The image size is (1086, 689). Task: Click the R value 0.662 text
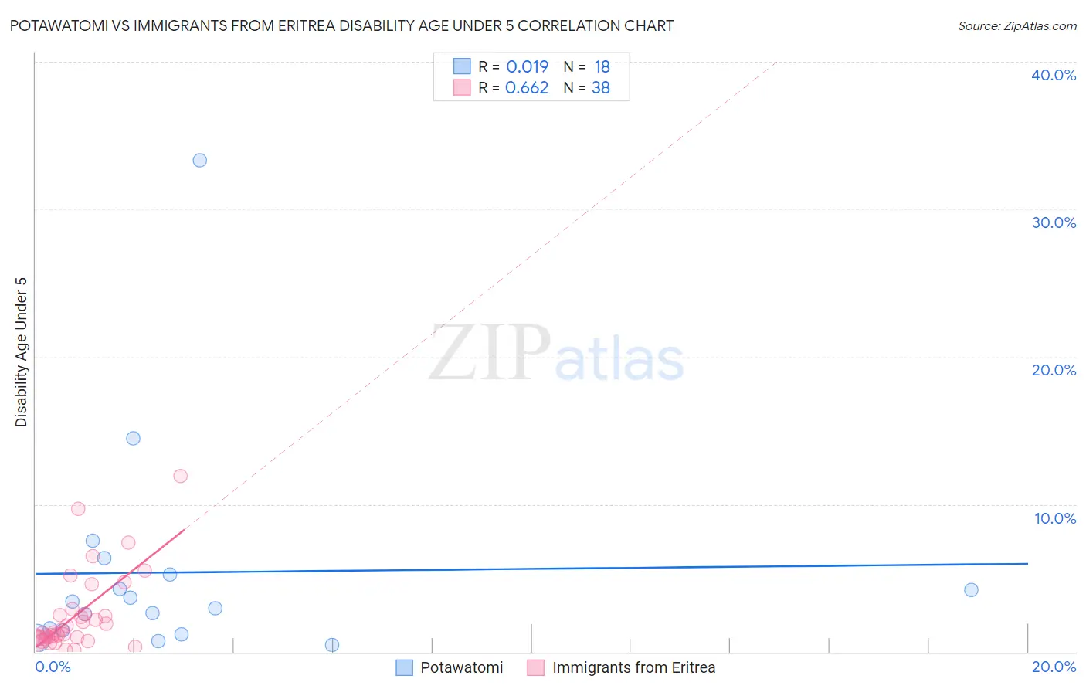[x=527, y=87]
